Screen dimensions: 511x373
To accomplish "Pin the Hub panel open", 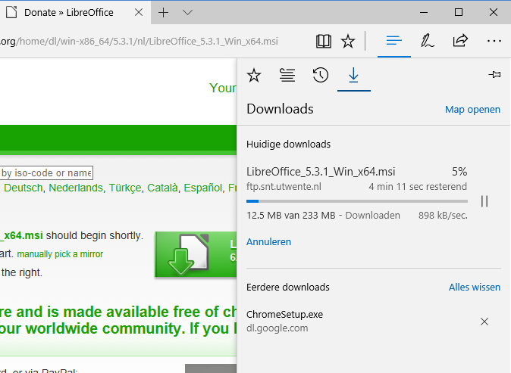I will coord(494,75).
